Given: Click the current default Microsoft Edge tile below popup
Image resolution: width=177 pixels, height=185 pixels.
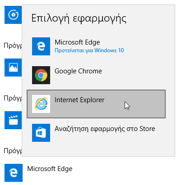Looking at the screenshot, I should [14, 173].
